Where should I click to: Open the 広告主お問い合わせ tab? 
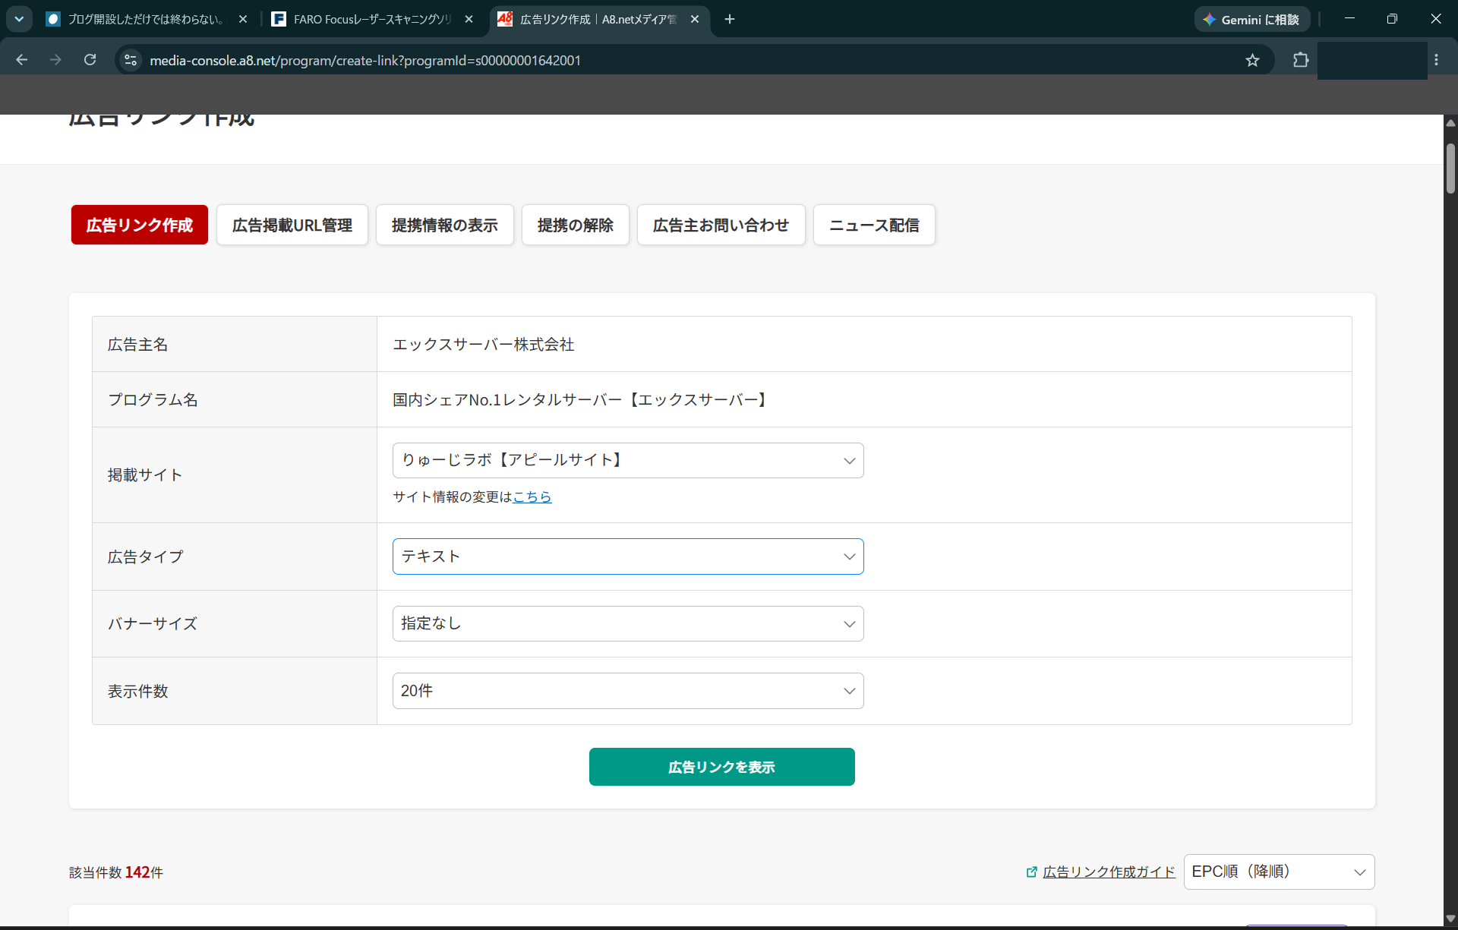(x=721, y=225)
